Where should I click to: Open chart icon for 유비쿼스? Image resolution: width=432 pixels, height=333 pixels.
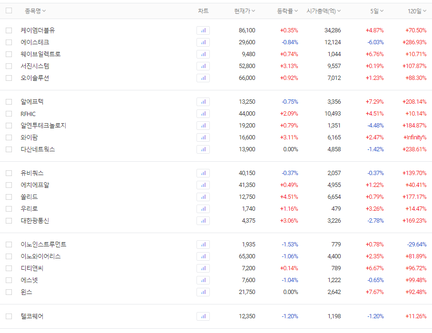pos(203,173)
